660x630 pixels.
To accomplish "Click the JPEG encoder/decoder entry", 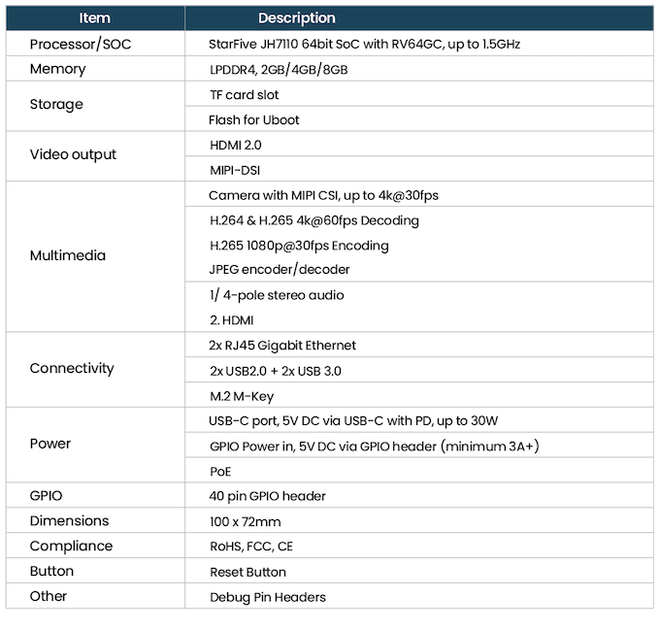I will click(x=279, y=270).
